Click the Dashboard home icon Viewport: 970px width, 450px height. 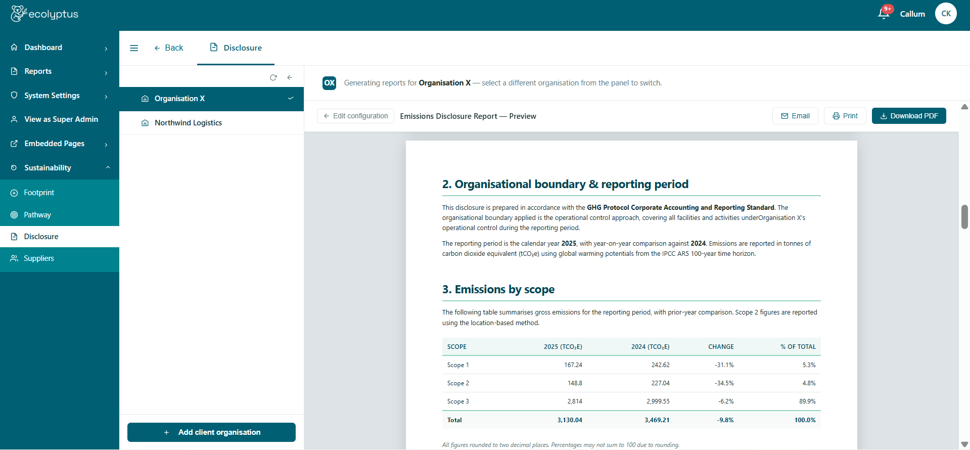[x=14, y=47]
